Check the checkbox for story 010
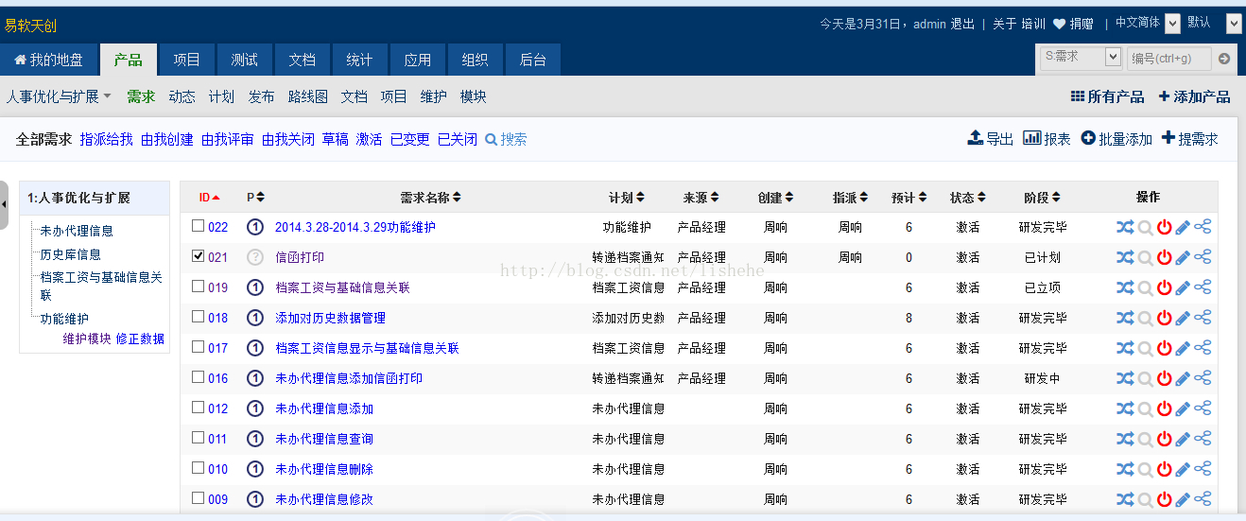Image resolution: width=1246 pixels, height=521 pixels. pos(198,468)
